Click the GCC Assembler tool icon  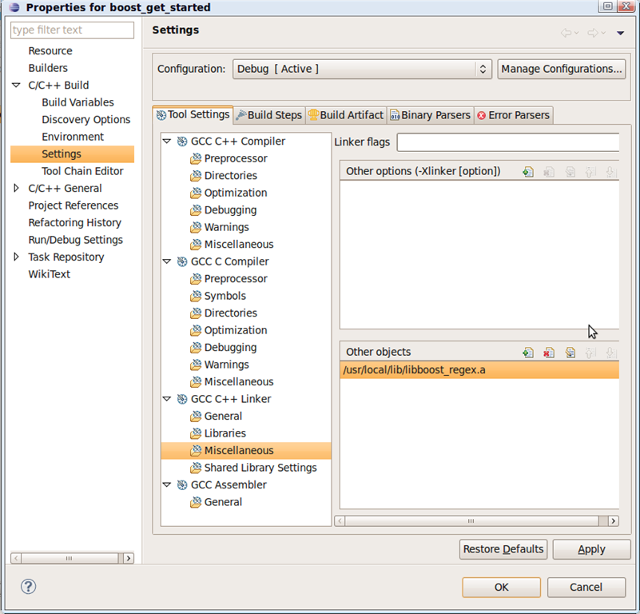[182, 485]
